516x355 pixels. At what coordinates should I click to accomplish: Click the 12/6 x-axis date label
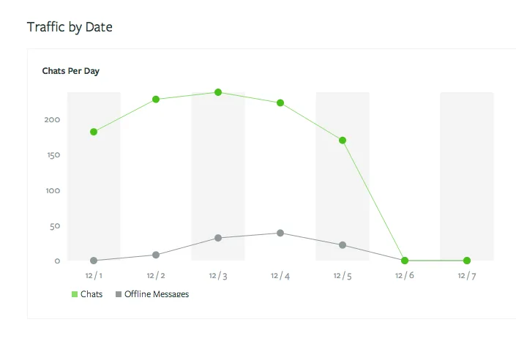point(405,275)
